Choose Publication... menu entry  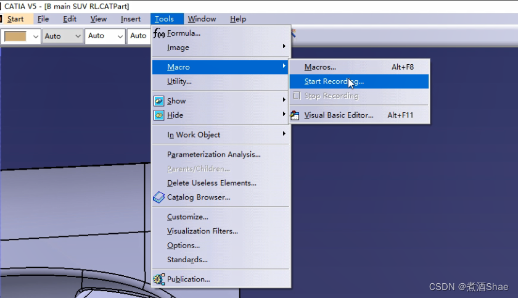click(221, 279)
